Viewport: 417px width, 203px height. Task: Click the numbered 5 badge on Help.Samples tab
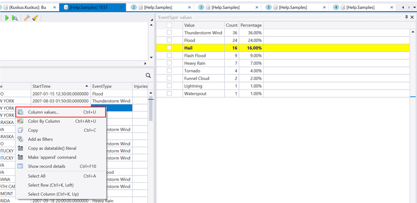(x=268, y=7)
